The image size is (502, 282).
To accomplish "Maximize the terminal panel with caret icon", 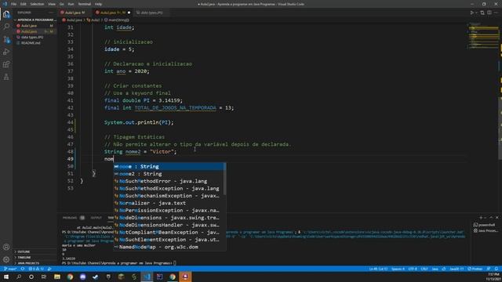I will coord(491,218).
